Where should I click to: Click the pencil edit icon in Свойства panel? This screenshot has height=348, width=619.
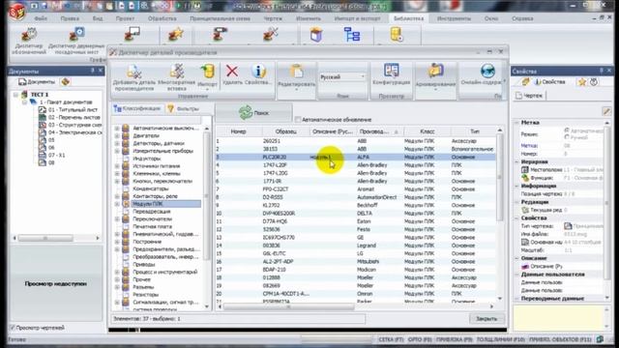coord(606,111)
